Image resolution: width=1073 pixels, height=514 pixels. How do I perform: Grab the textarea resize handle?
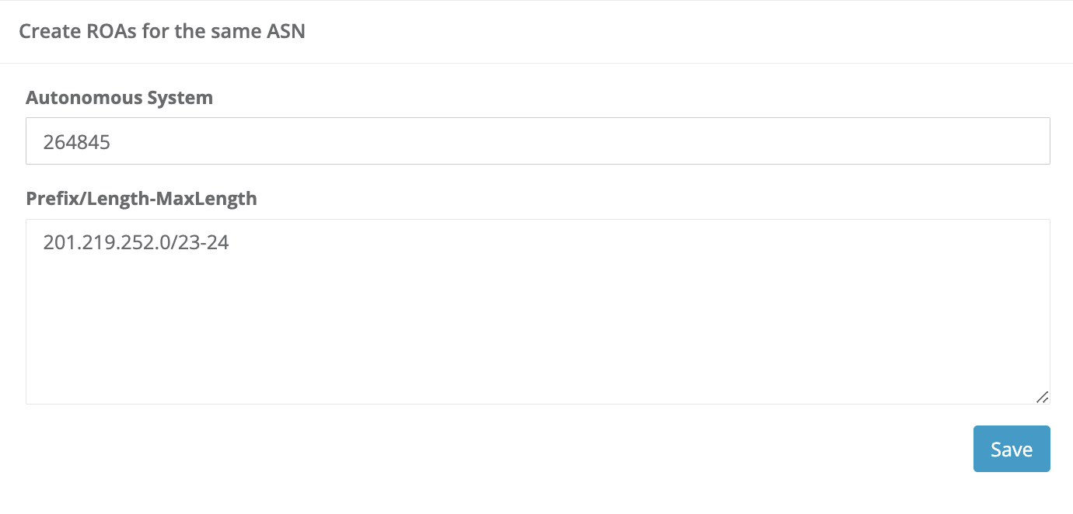pyautogui.click(x=1042, y=396)
